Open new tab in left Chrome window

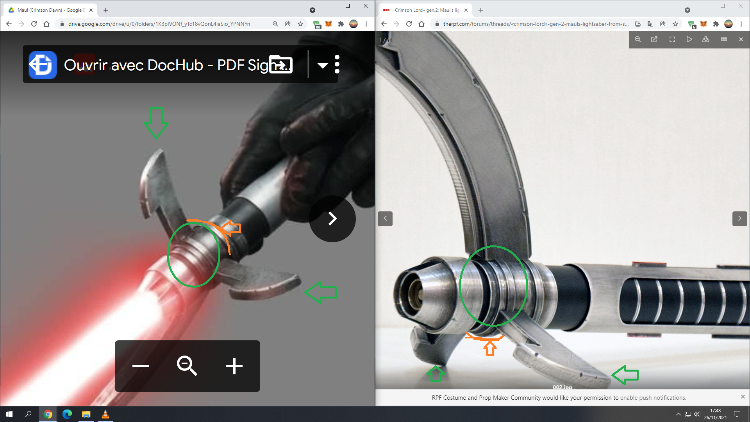[x=106, y=10]
